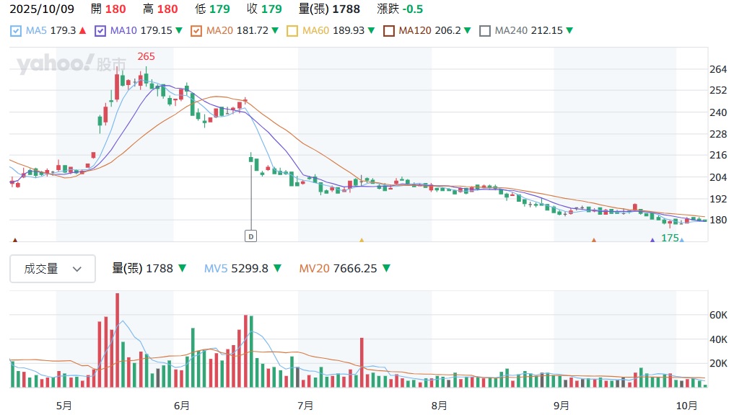
Task: Toggle the MA10 line checkbox
Action: click(x=100, y=31)
